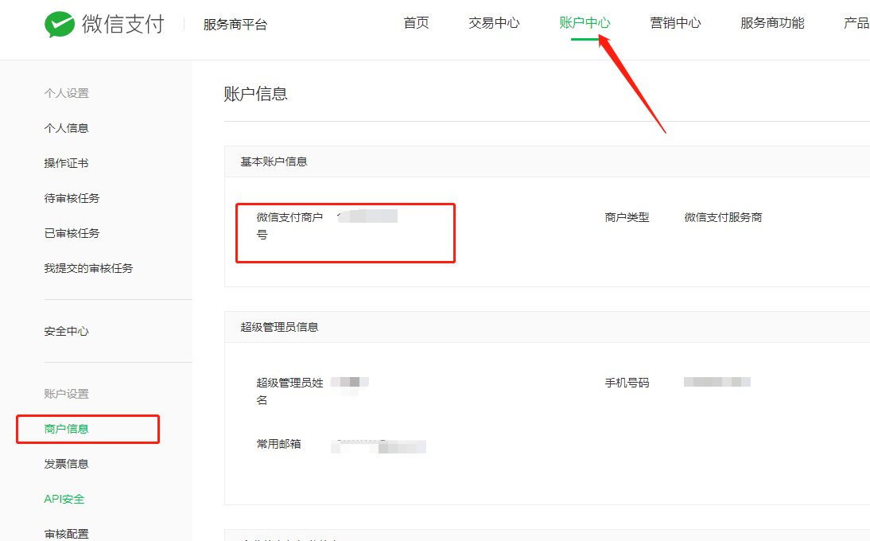Screen dimensions: 870x541
Task: Click the 个人设置 sidebar group heading
Action: [x=67, y=93]
